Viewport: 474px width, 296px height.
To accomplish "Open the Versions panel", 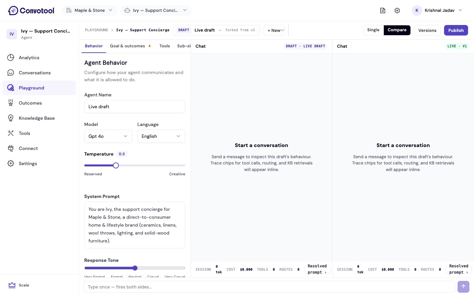I will coord(427,30).
